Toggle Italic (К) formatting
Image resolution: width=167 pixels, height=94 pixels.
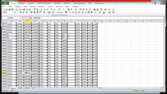pyautogui.click(x=23, y=12)
